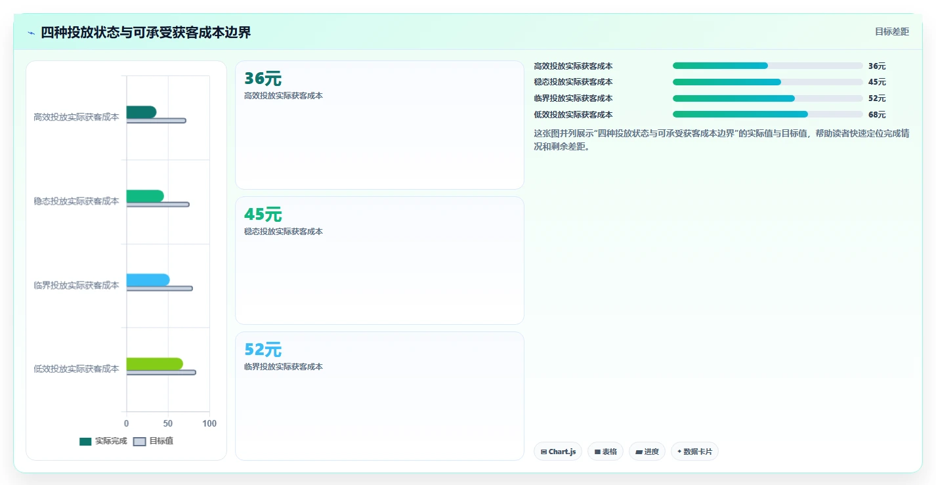936x485 pixels.
Task: Click the blue 临界投放 chart bar
Action: (x=148, y=280)
